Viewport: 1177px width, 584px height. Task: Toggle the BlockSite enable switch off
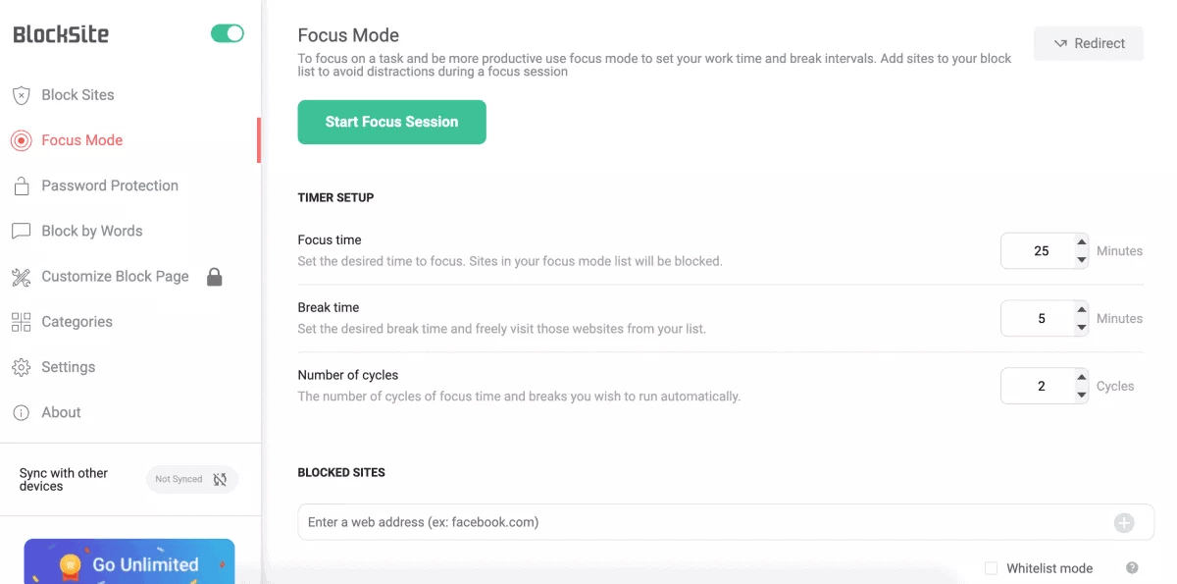click(228, 32)
